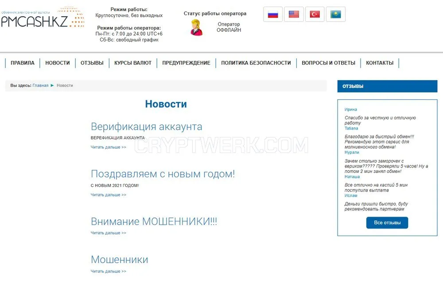Switch language via the Kazakhstan flag
This screenshot has height=290, width=443.
(336, 14)
